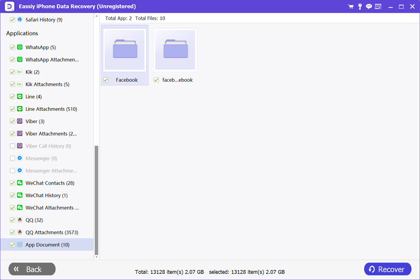
Task: Click the WeChat History icon
Action: coord(20,195)
